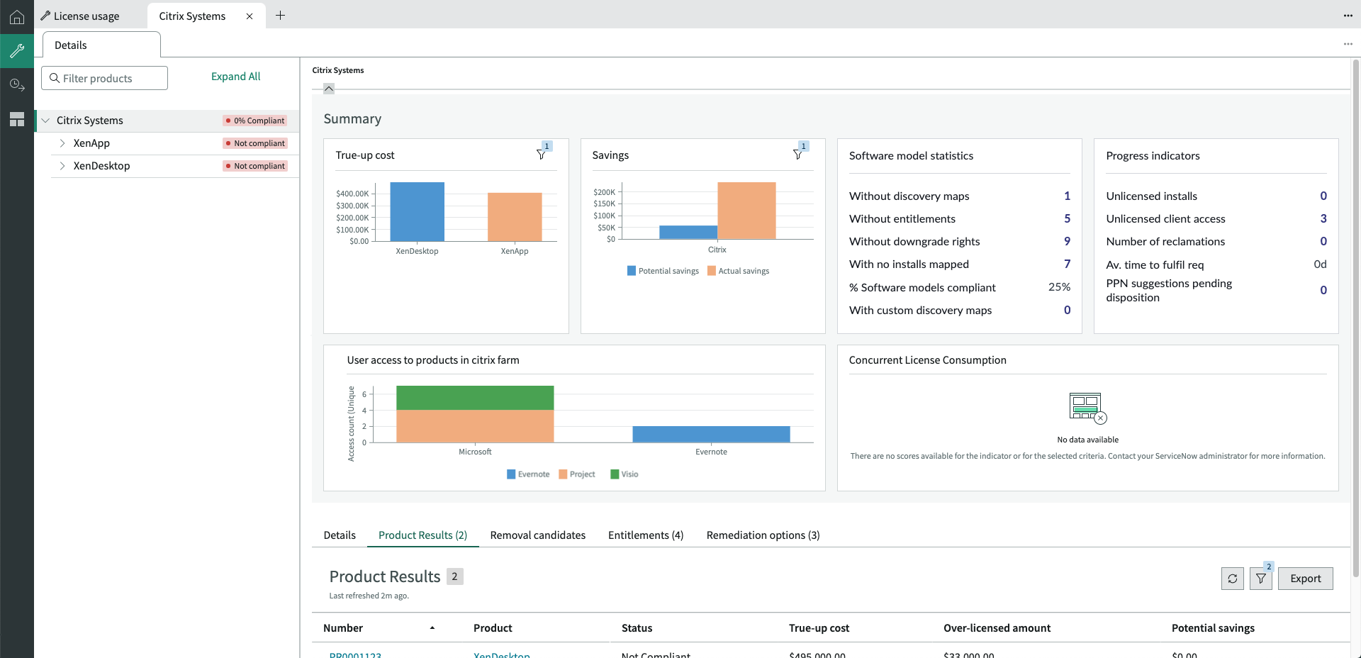Screen dimensions: 1361x658
Task: Open Remediation options (3) tab
Action: (x=763, y=535)
